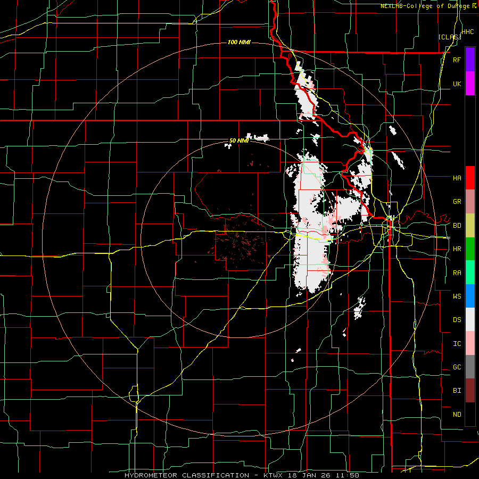
Task: Click the 11:50 timestamp text
Action: click(348, 475)
